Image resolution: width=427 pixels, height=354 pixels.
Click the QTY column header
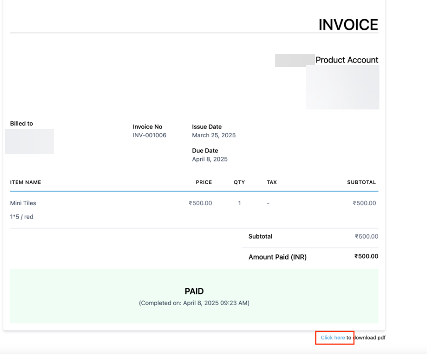[x=239, y=182]
